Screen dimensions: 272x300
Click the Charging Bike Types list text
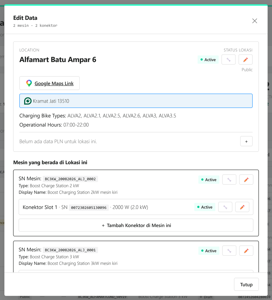coord(122,116)
